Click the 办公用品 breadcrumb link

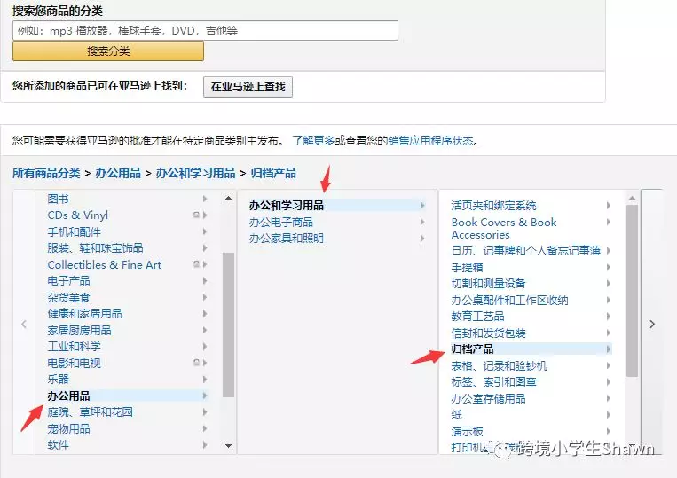point(118,174)
